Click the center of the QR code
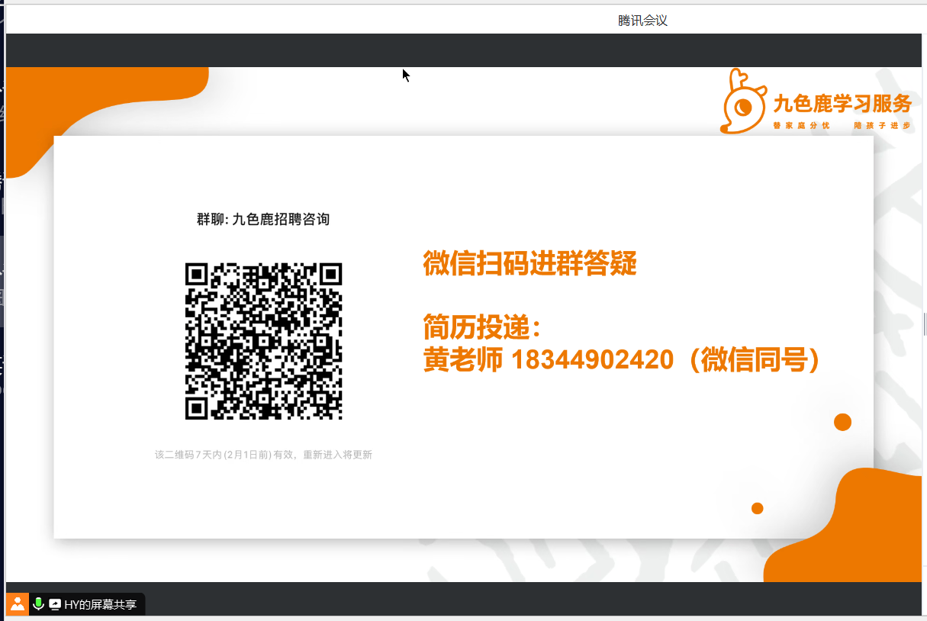 click(263, 341)
